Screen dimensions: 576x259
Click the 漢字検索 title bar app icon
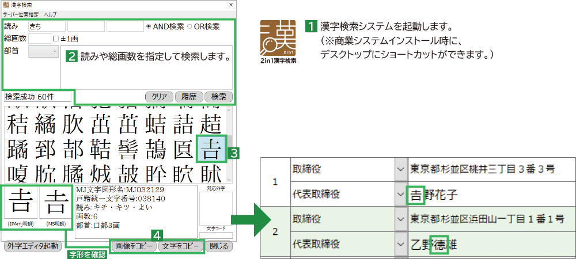pyautogui.click(x=6, y=5)
